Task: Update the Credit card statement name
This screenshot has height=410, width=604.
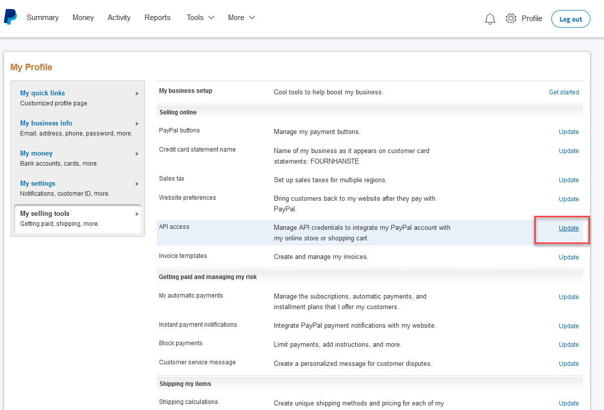Action: [569, 151]
